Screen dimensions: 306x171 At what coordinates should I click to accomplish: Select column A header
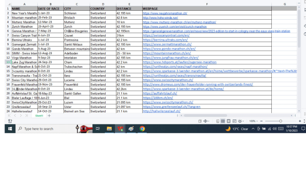(24, 4)
